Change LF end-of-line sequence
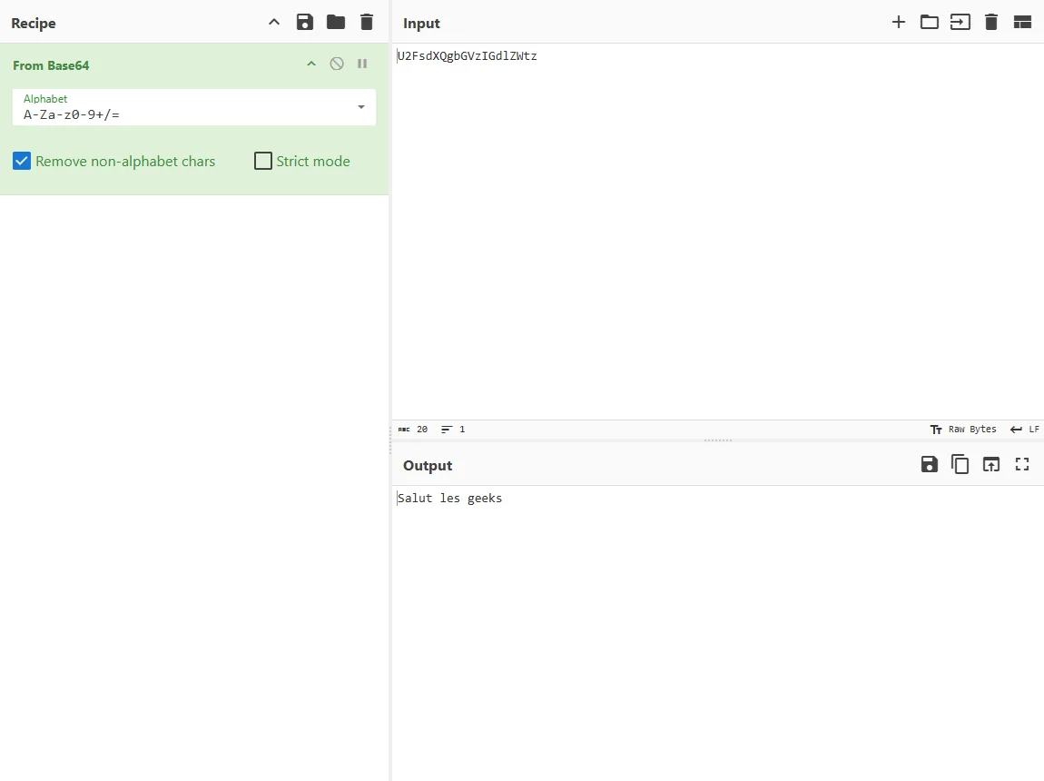The width and height of the screenshot is (1044, 781). [1024, 430]
